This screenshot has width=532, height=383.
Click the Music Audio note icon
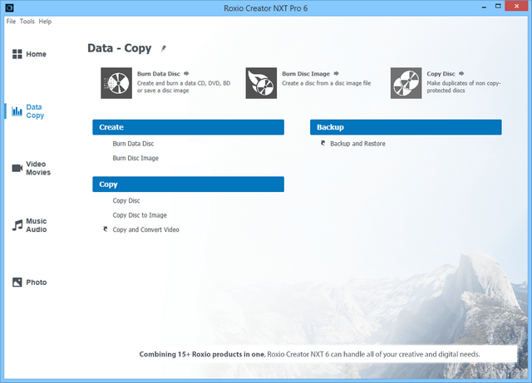click(17, 225)
